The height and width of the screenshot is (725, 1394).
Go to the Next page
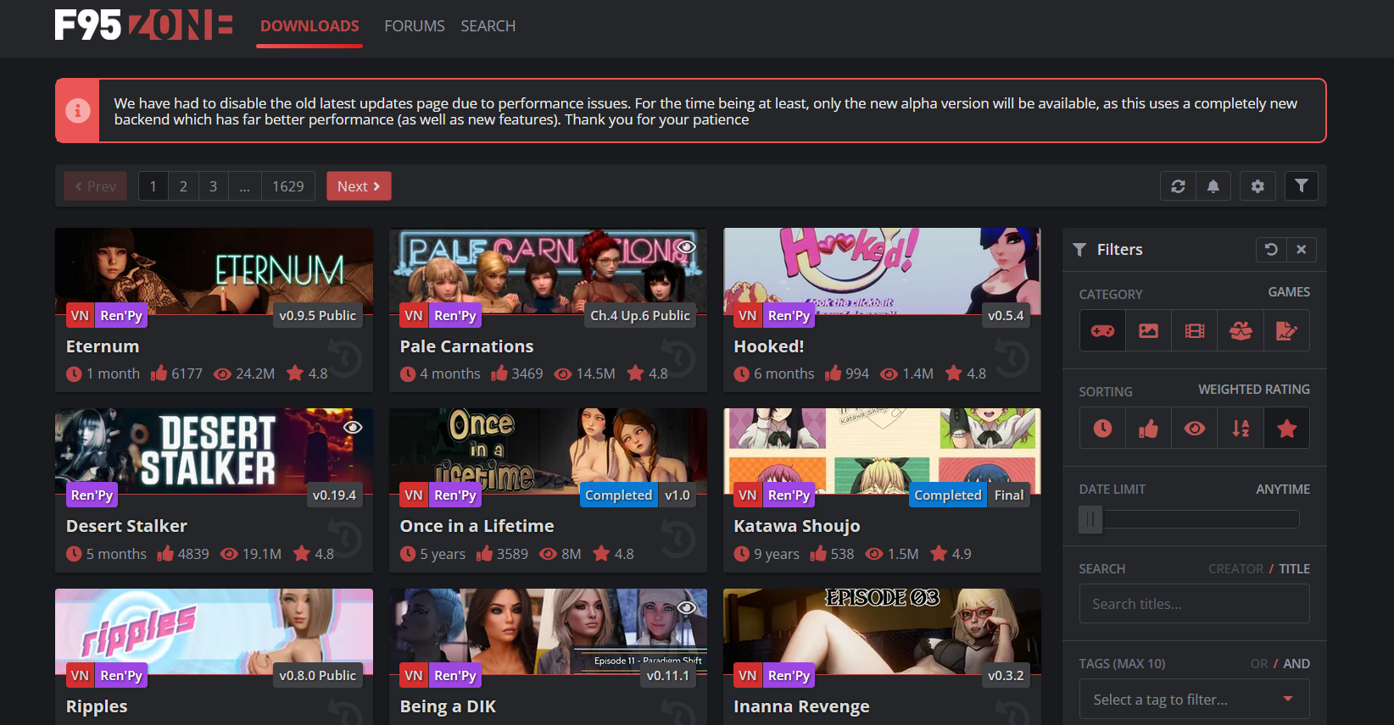[x=359, y=186]
